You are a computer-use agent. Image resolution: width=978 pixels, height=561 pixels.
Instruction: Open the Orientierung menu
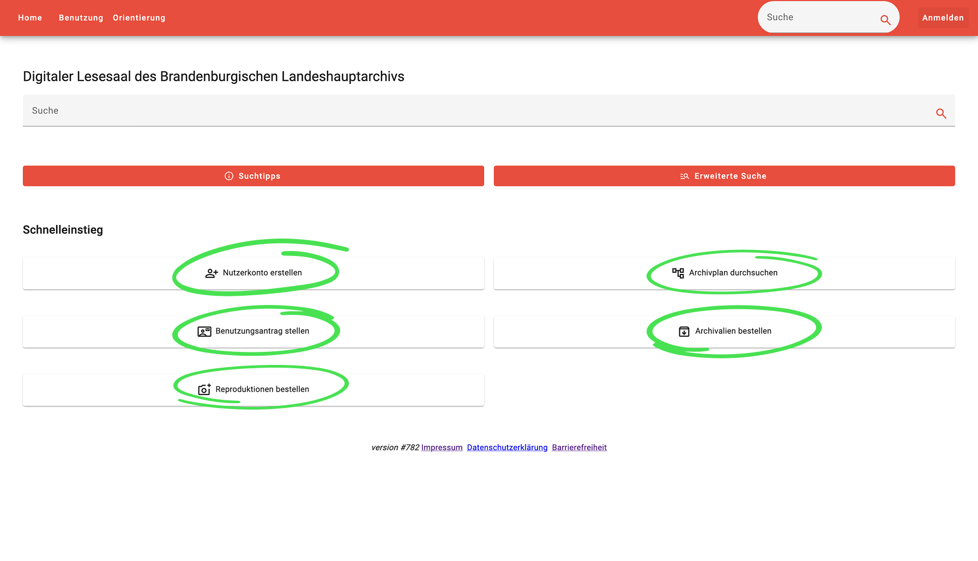tap(139, 17)
